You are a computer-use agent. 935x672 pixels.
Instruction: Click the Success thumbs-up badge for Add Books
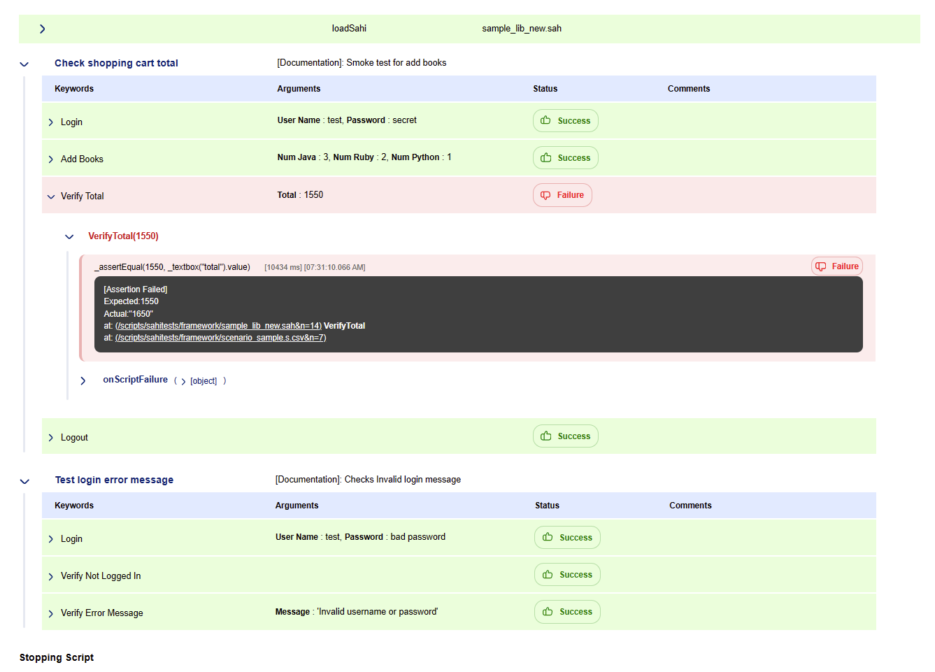point(565,158)
